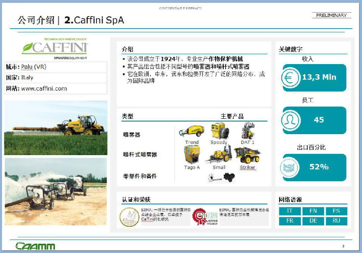The image size is (362, 253).
Task: Open the yellow field sprayer photo
Action: pos(56,128)
